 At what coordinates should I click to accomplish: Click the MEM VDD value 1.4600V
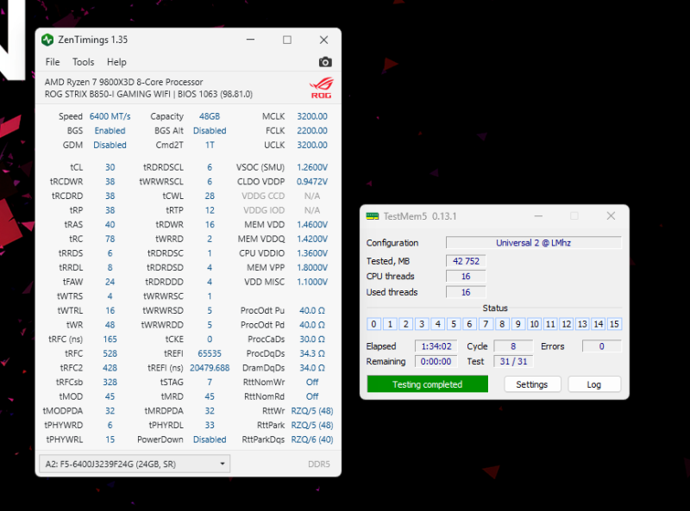[312, 225]
